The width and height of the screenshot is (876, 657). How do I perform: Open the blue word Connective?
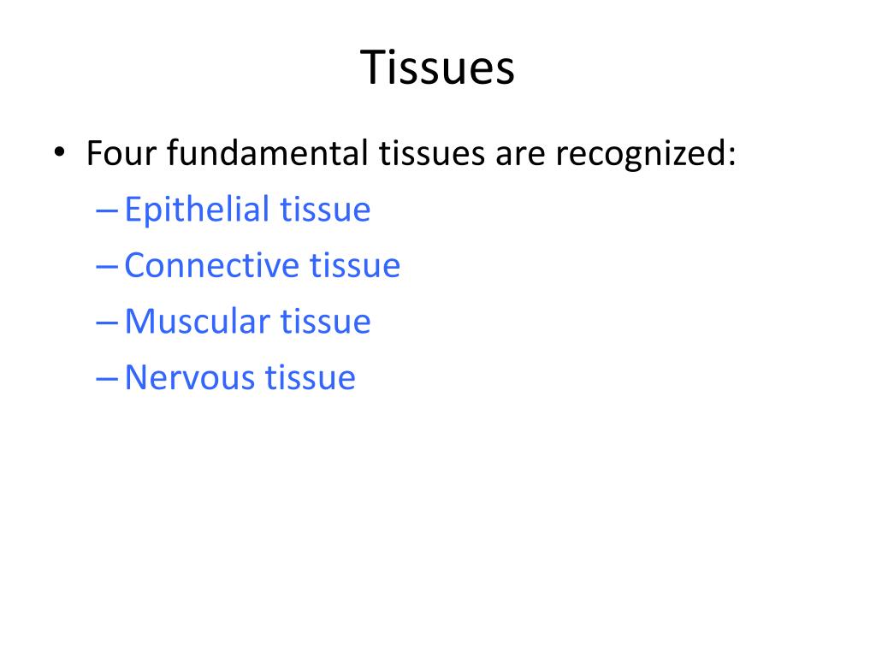point(211,265)
